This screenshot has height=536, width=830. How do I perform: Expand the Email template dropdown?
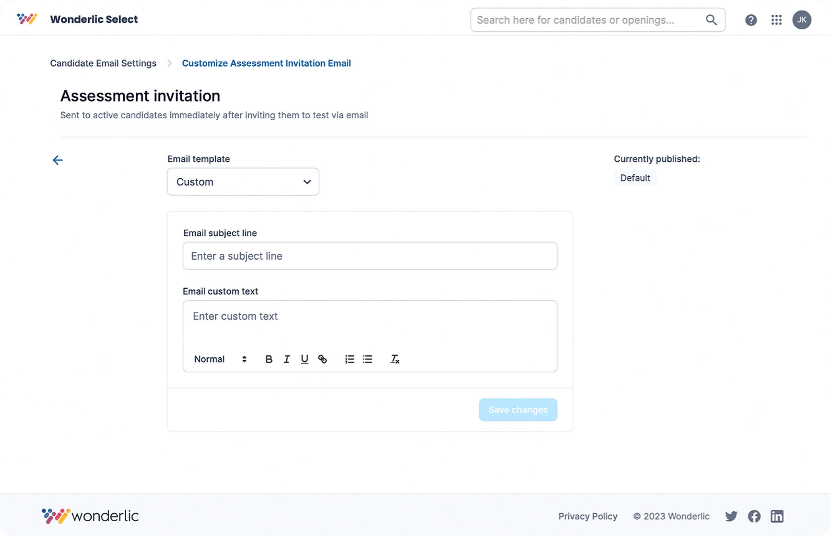click(x=243, y=182)
